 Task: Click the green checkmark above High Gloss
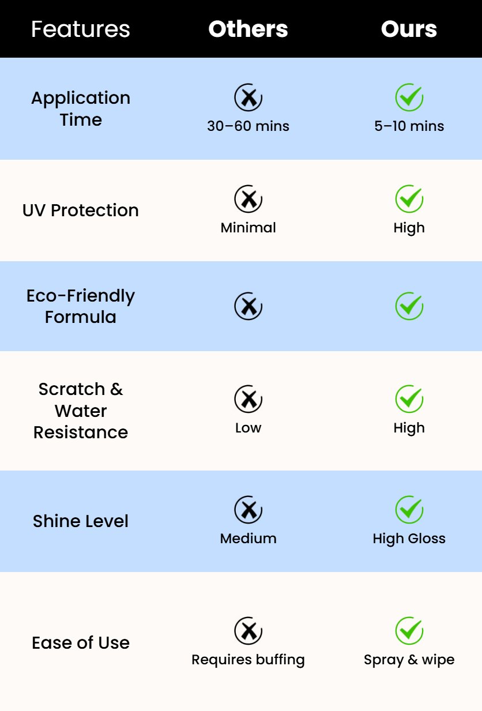tap(409, 510)
